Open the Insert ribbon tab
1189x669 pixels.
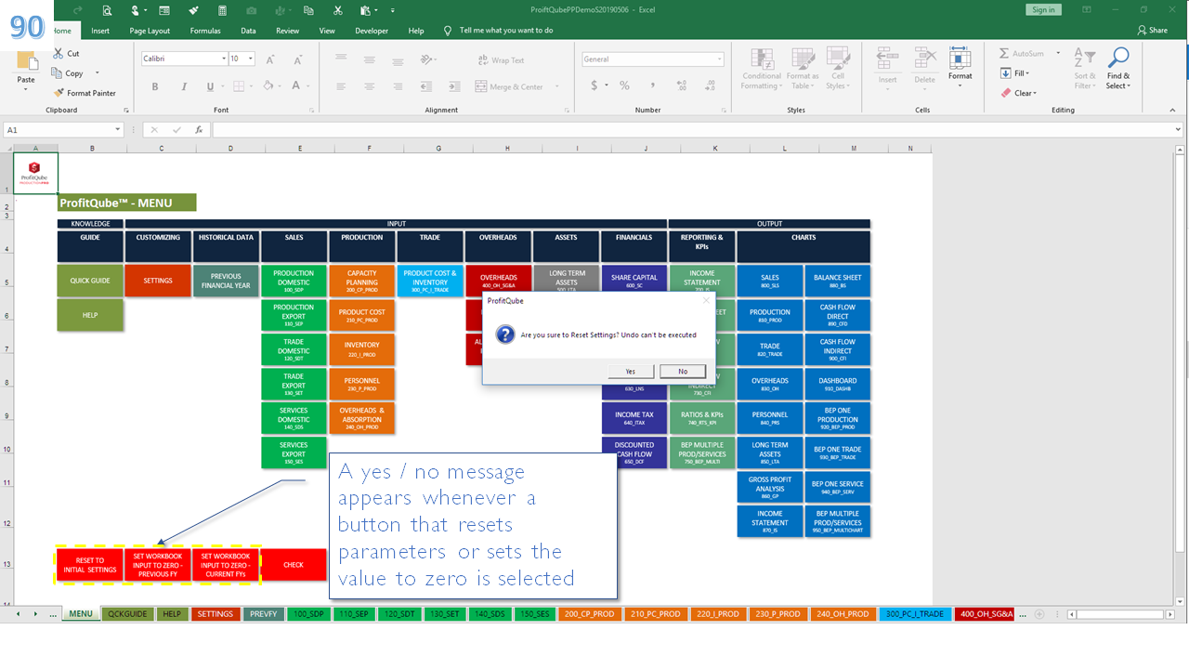100,31
